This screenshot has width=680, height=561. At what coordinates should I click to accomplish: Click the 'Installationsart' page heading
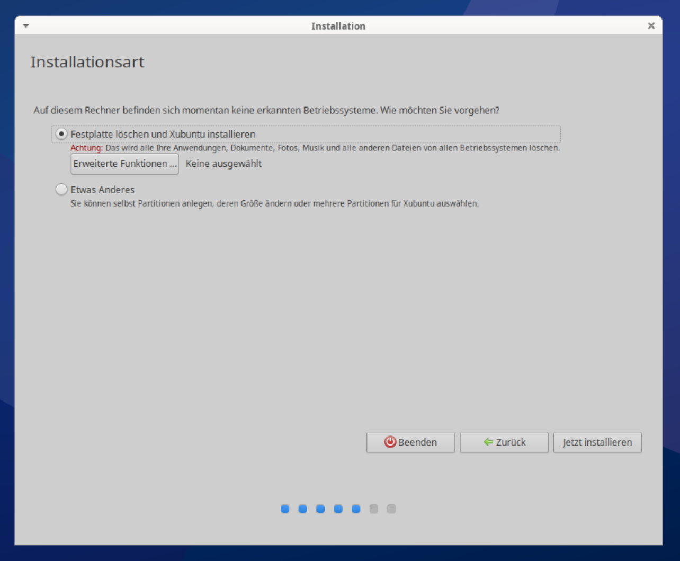coord(87,62)
